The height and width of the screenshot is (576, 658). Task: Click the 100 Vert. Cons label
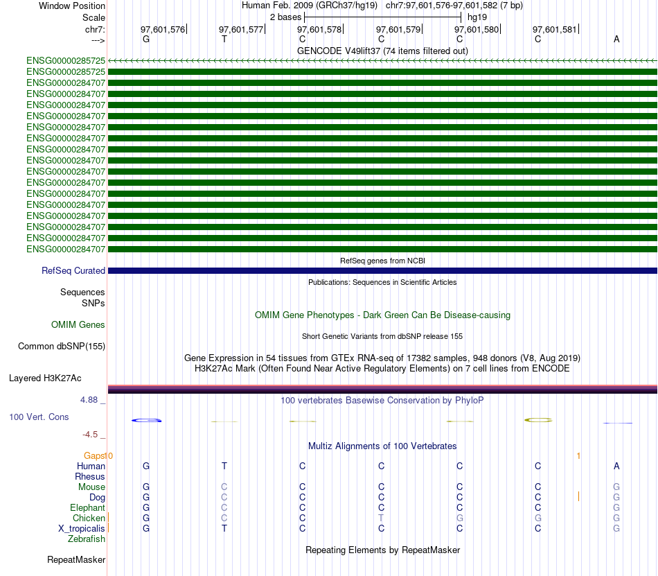coord(39,417)
